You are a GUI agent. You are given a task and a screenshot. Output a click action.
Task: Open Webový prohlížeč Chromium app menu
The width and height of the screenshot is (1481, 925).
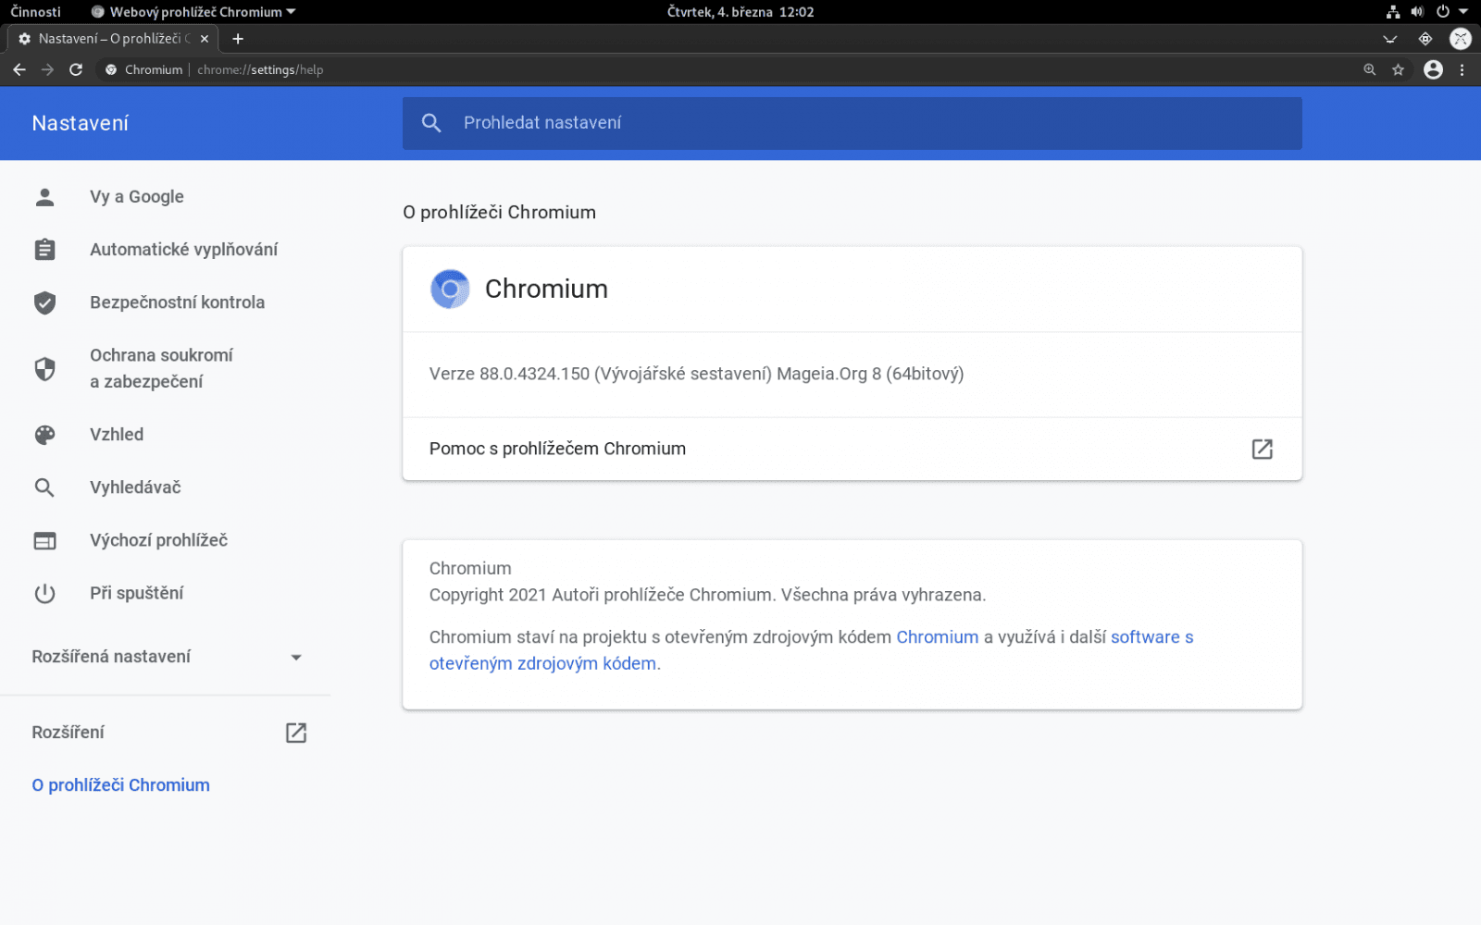click(x=193, y=12)
